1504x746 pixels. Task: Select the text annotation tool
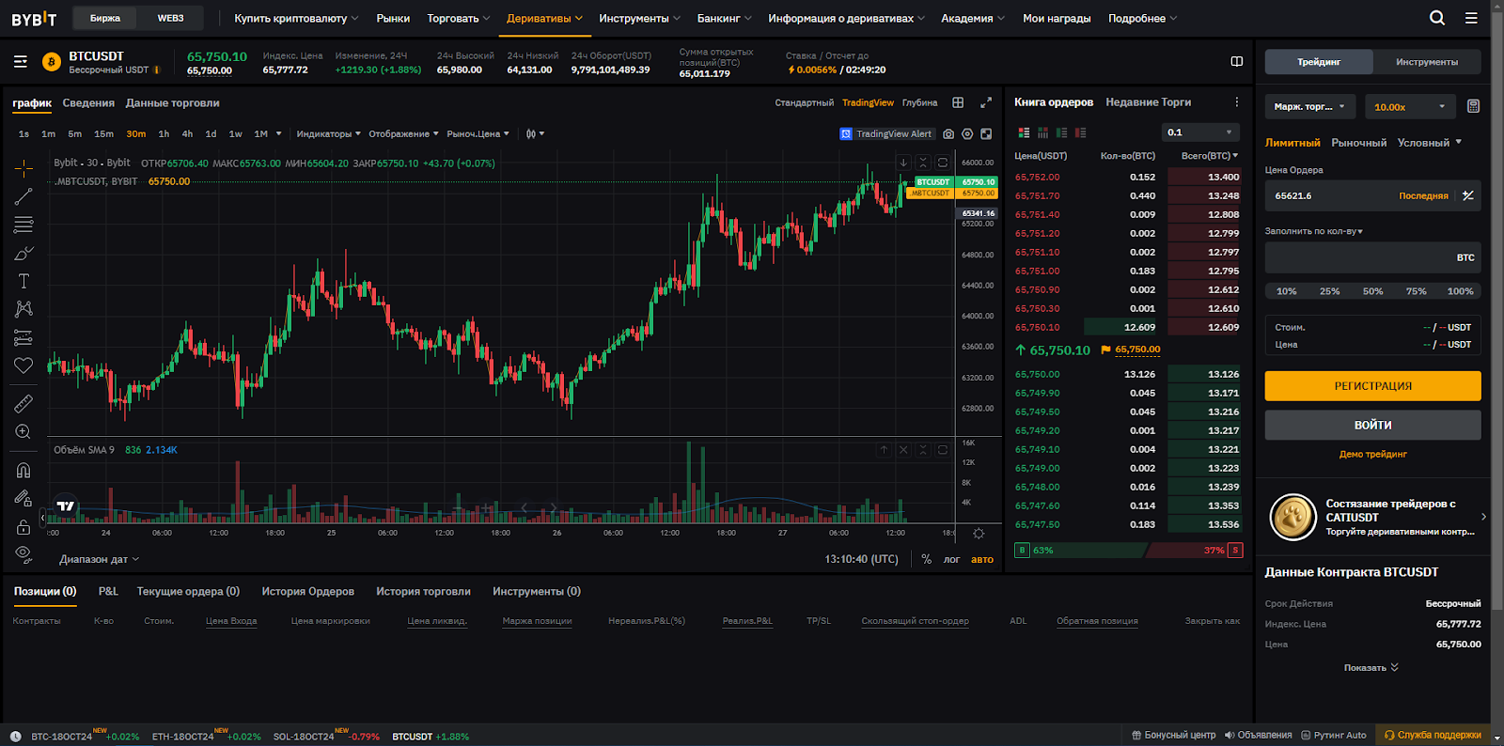[x=23, y=281]
